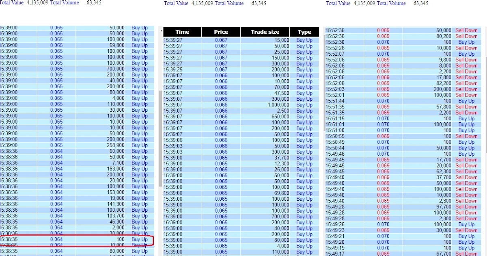Click Buy Up on the 1,000,000 trade at 15:39:07
This screenshot has width=487, height=256.
305,105
